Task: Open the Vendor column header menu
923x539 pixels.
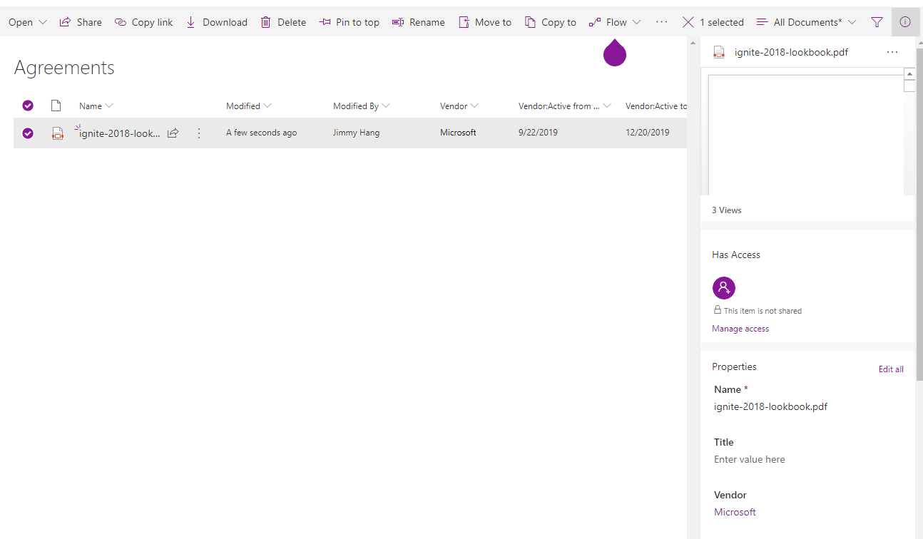Action: click(x=459, y=106)
